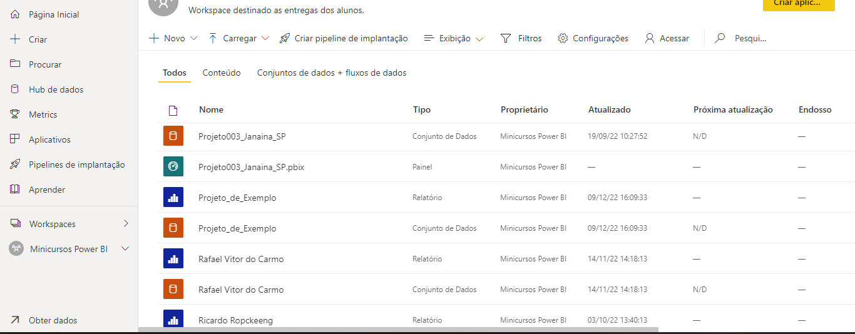Screen dimensions: 855x334
Task: Click the Acessar person icon
Action: [650, 38]
